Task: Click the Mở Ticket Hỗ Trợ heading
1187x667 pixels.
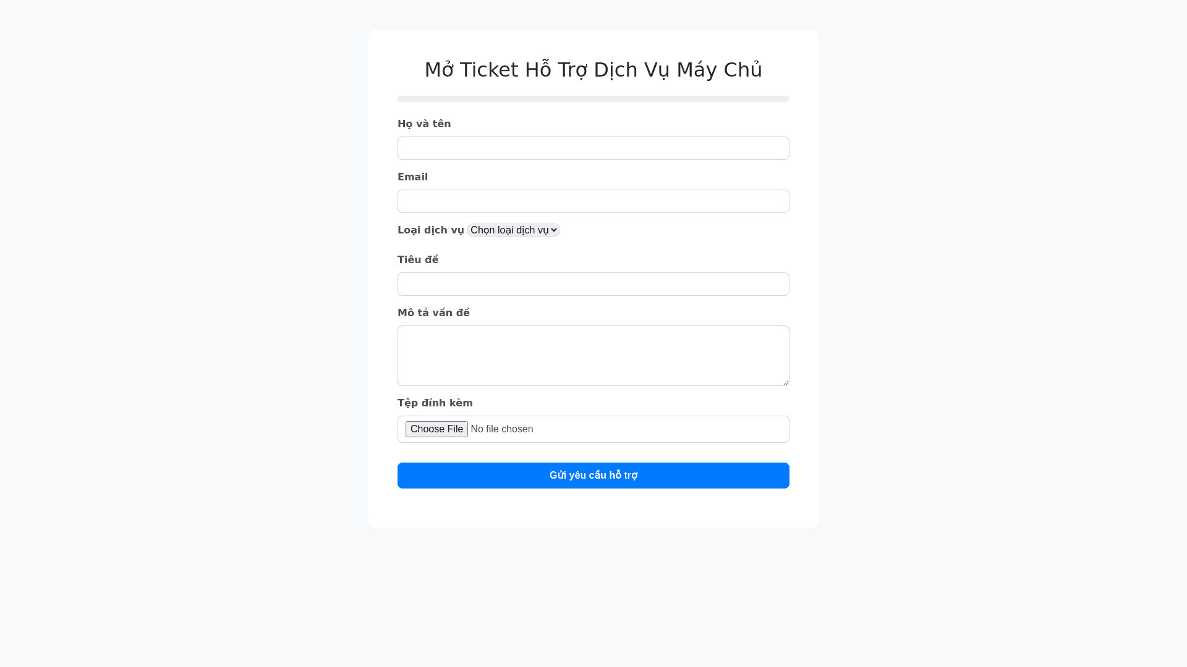Action: (x=593, y=70)
